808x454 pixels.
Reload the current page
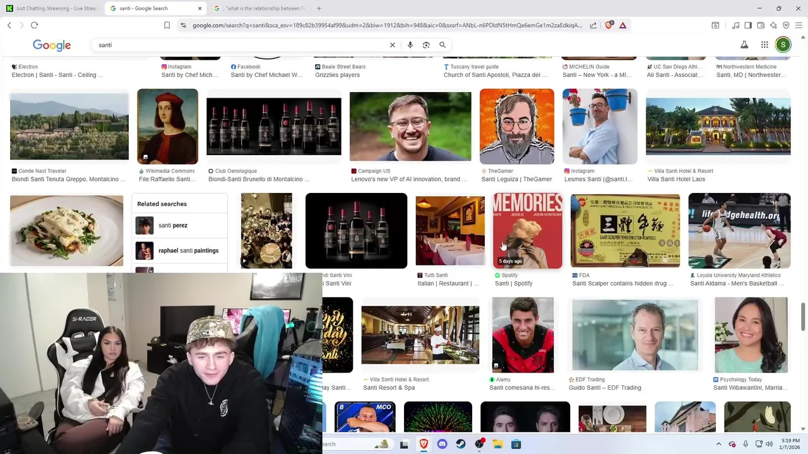pos(34,25)
